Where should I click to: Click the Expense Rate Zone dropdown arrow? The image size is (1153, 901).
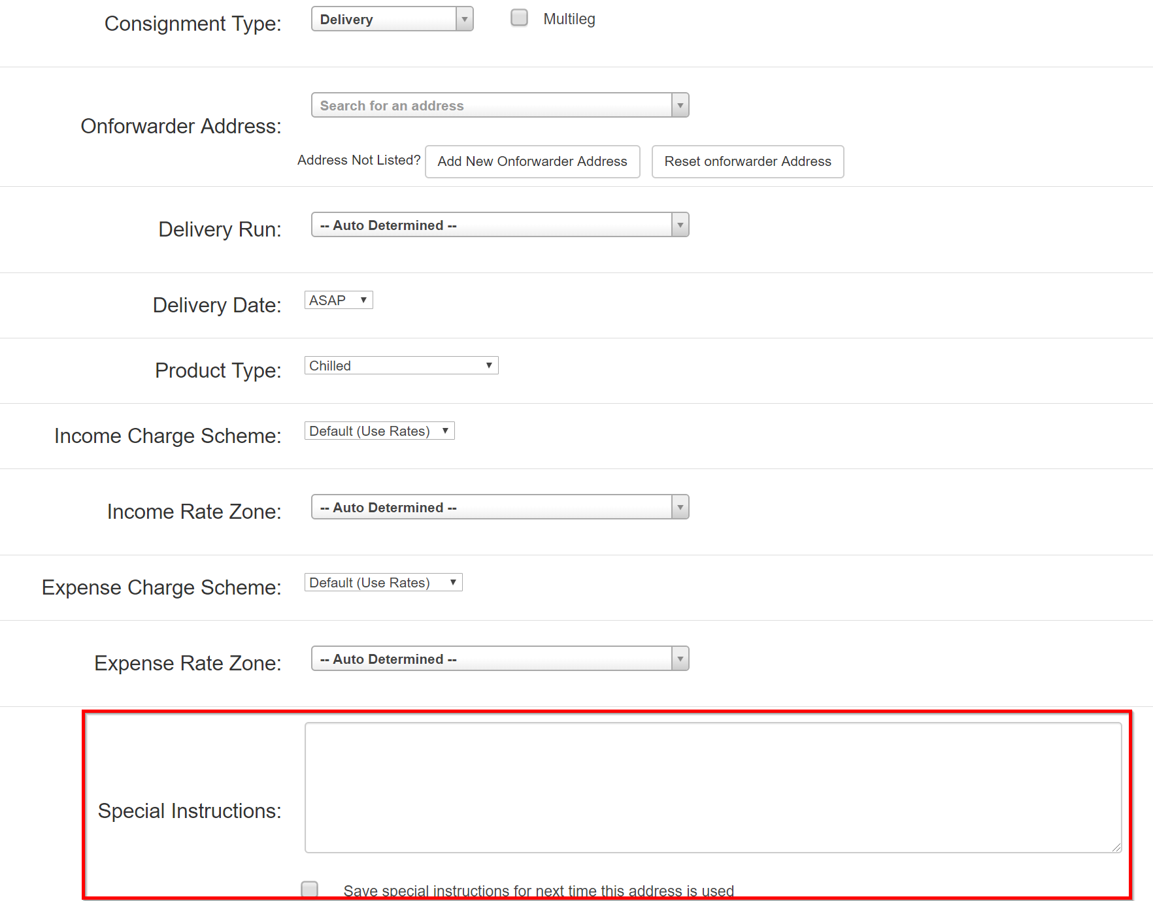coord(680,659)
